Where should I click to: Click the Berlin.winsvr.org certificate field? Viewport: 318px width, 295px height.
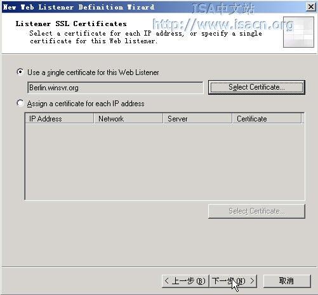coord(116,88)
